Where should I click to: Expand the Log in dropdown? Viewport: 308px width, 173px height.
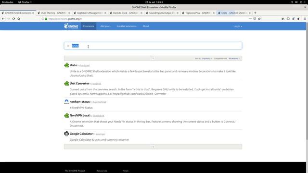(x=238, y=26)
